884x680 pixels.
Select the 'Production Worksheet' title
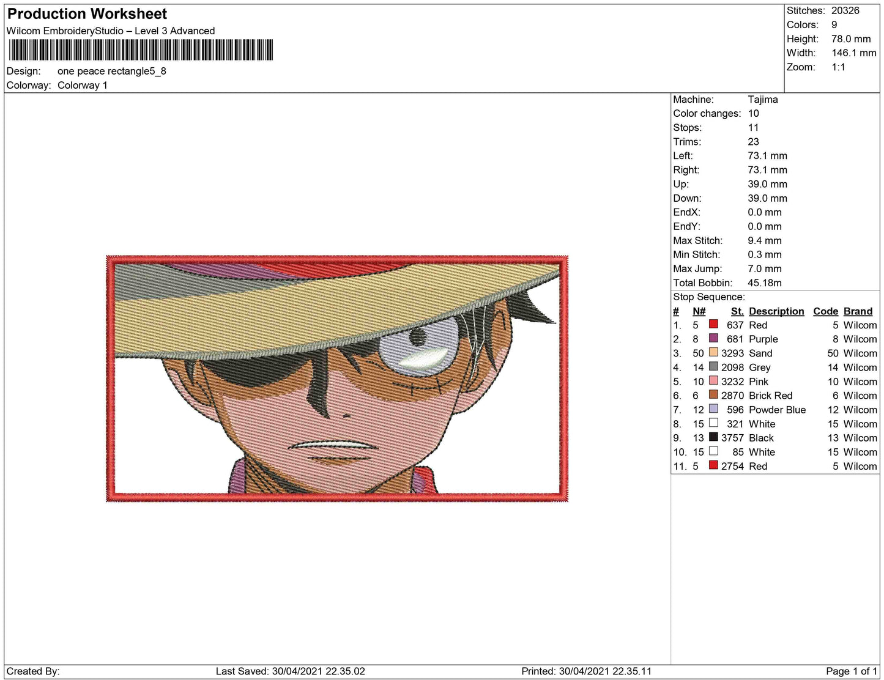click(87, 14)
